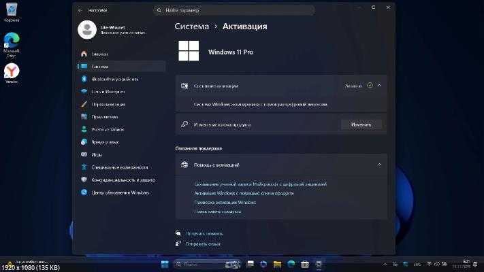Open Сеть и Интернет settings

[108, 91]
